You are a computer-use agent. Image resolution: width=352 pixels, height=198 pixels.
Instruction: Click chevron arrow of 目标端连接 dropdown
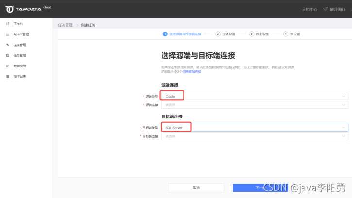343,136
